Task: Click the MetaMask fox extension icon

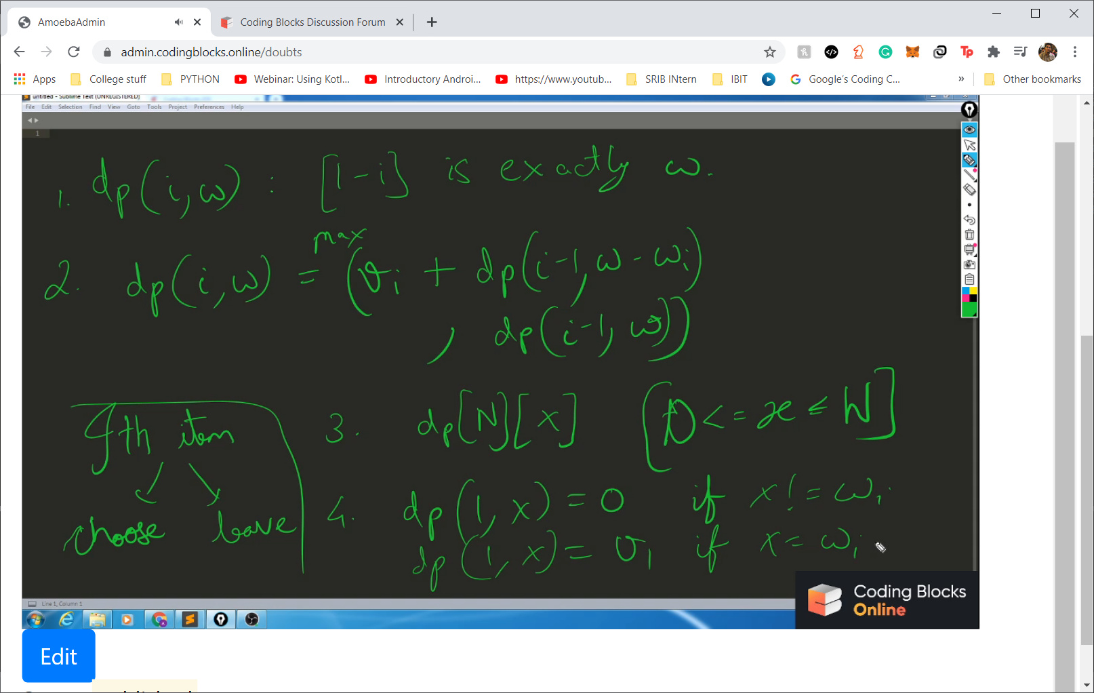Action: click(x=912, y=52)
